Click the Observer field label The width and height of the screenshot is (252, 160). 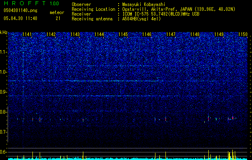point(81,5)
